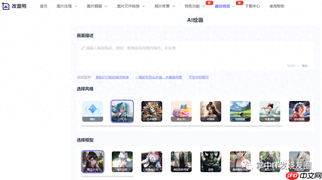Open the 照片修复 dropdown menu

165,6
